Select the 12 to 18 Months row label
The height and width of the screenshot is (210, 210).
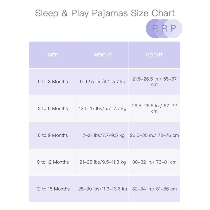coord(53,189)
